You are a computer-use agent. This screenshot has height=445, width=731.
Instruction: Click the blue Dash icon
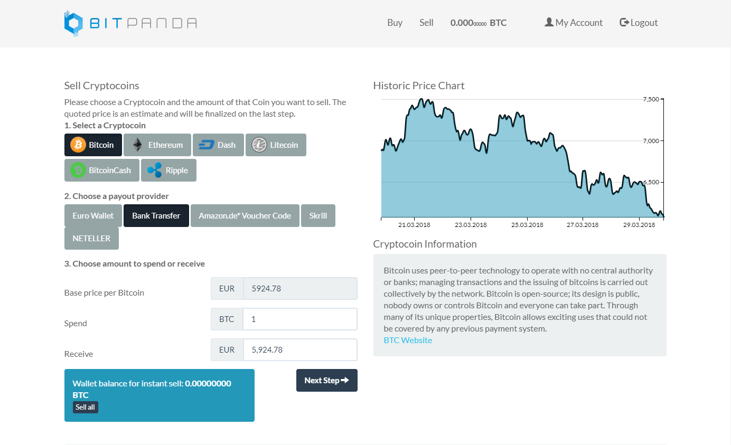click(205, 145)
